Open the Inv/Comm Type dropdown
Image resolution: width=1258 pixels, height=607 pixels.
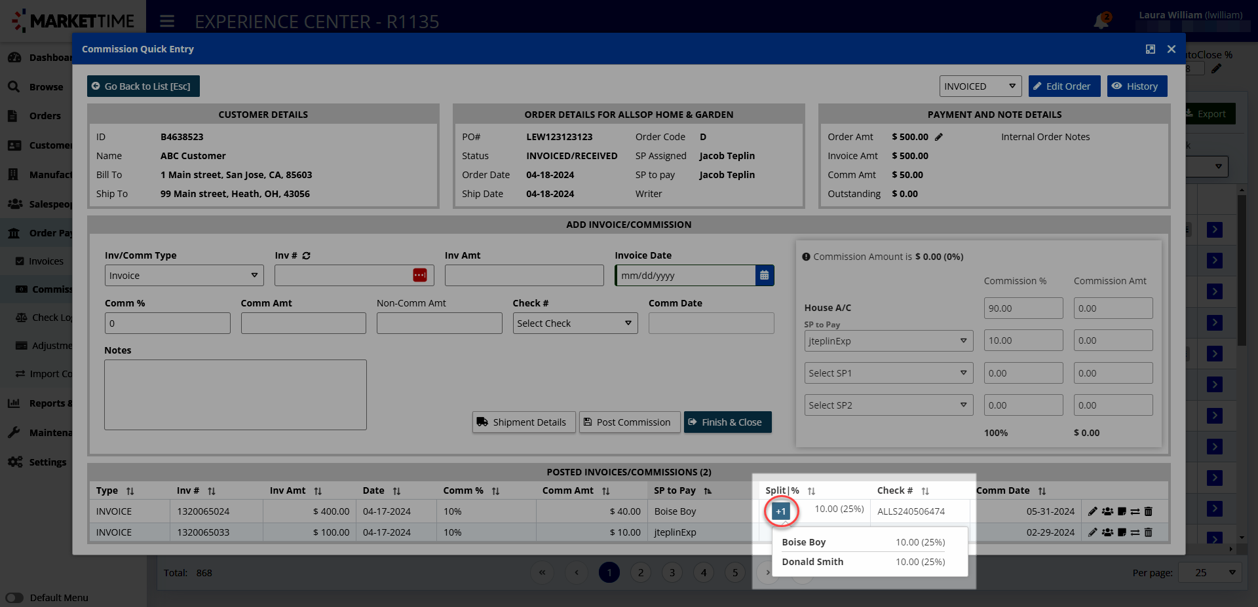184,276
